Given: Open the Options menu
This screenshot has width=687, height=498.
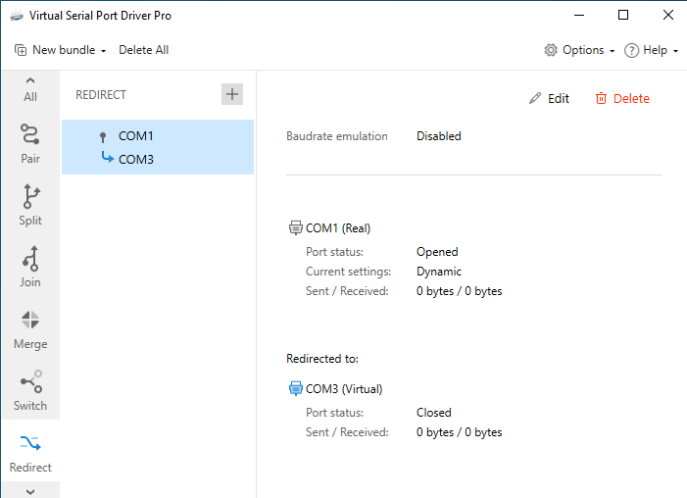Looking at the screenshot, I should 579,50.
